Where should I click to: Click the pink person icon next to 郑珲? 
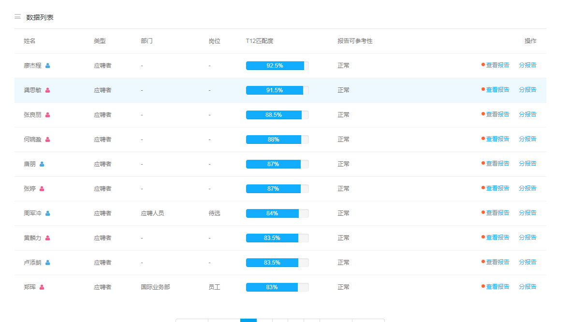click(42, 287)
